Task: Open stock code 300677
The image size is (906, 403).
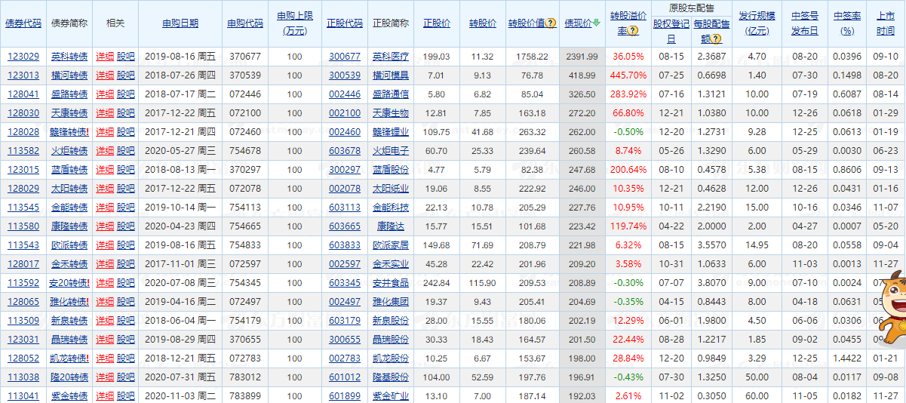Action: point(345,57)
